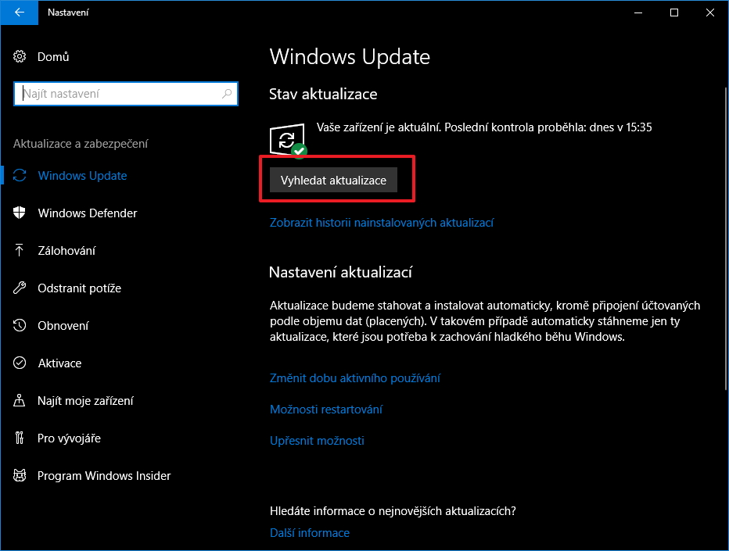The width and height of the screenshot is (729, 551).
Task: Click Hledáte informace o nejnovějších aktualizacích text
Action: (x=393, y=511)
